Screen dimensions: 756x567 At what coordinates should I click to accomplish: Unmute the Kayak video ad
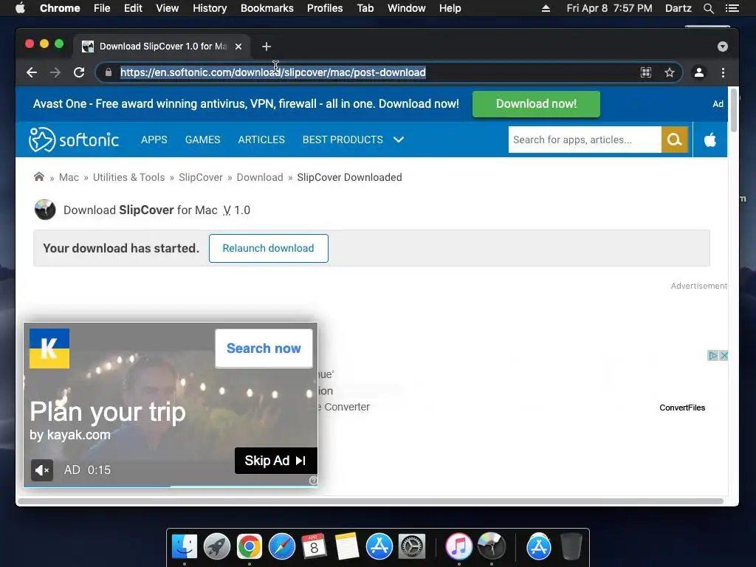coord(42,470)
